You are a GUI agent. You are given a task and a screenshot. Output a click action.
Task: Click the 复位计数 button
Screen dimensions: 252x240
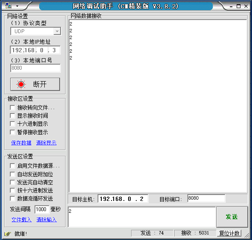pyautogui.click(x=229, y=233)
